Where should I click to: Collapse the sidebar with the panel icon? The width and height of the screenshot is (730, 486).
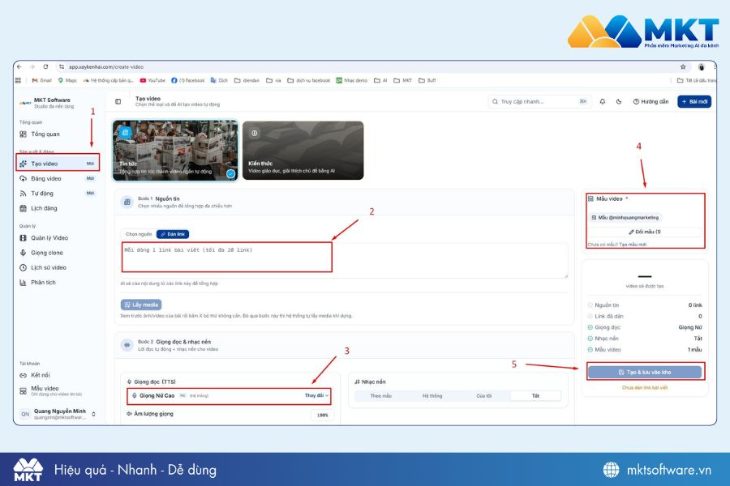point(118,101)
